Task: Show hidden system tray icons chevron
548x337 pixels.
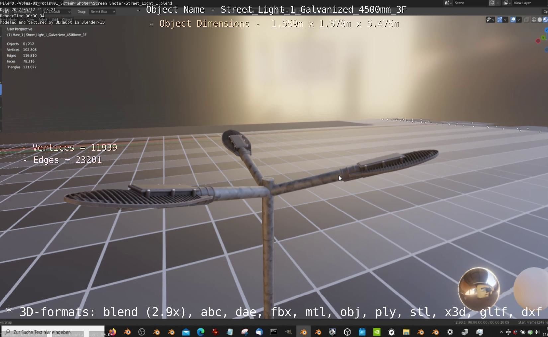Action: pos(501,332)
